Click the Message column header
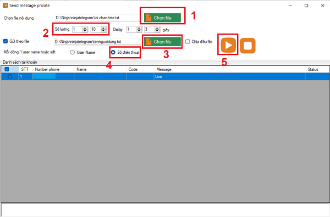The width and height of the screenshot is (330, 217). tap(229, 69)
